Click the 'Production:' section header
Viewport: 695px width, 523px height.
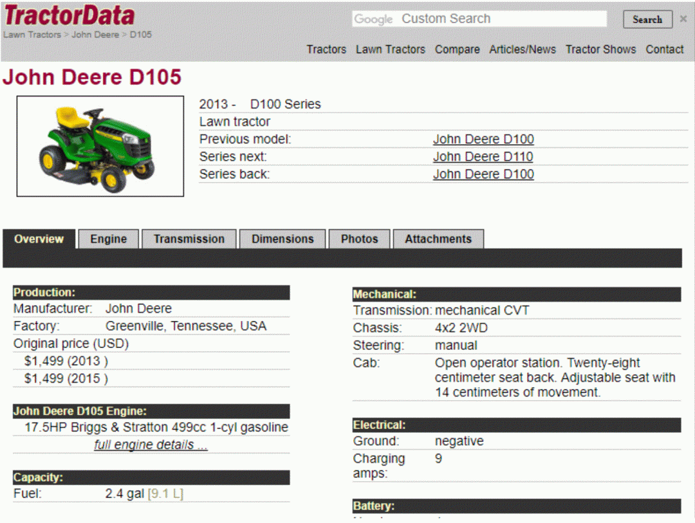point(151,293)
